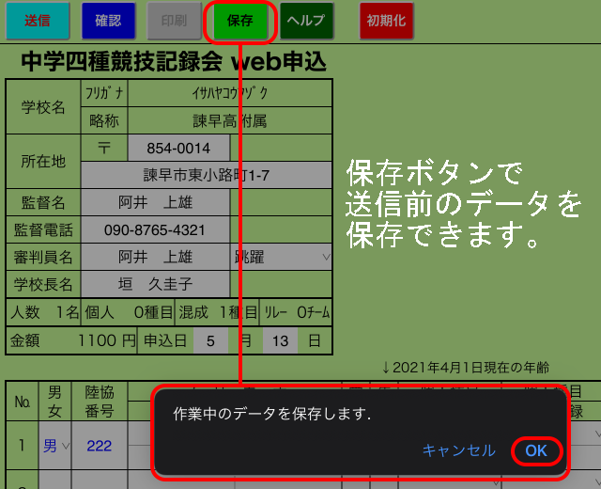Confirm the save dialog with OK
601x489 pixels.
(536, 450)
